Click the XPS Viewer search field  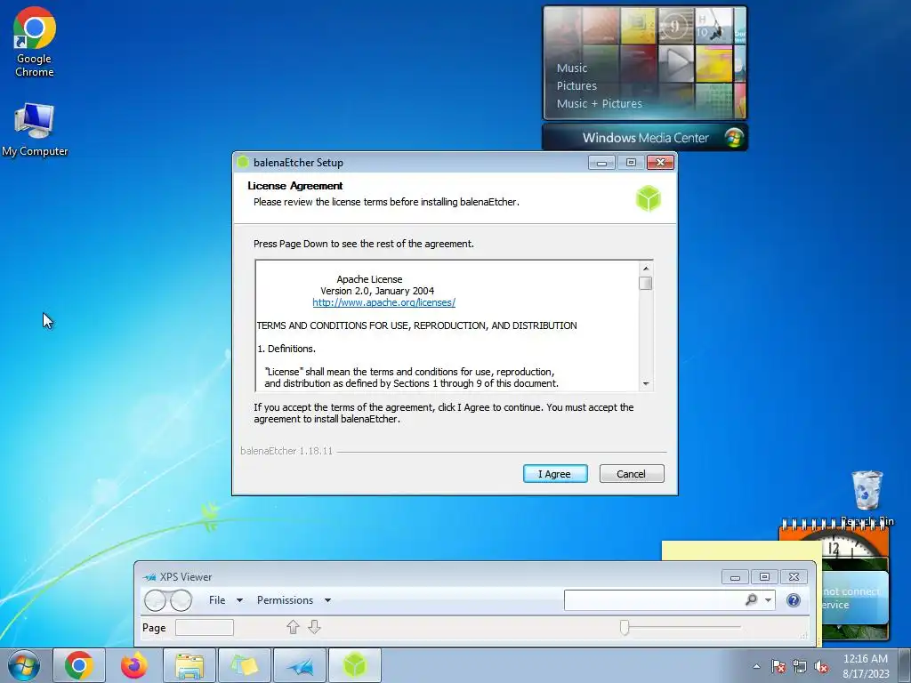pos(652,600)
